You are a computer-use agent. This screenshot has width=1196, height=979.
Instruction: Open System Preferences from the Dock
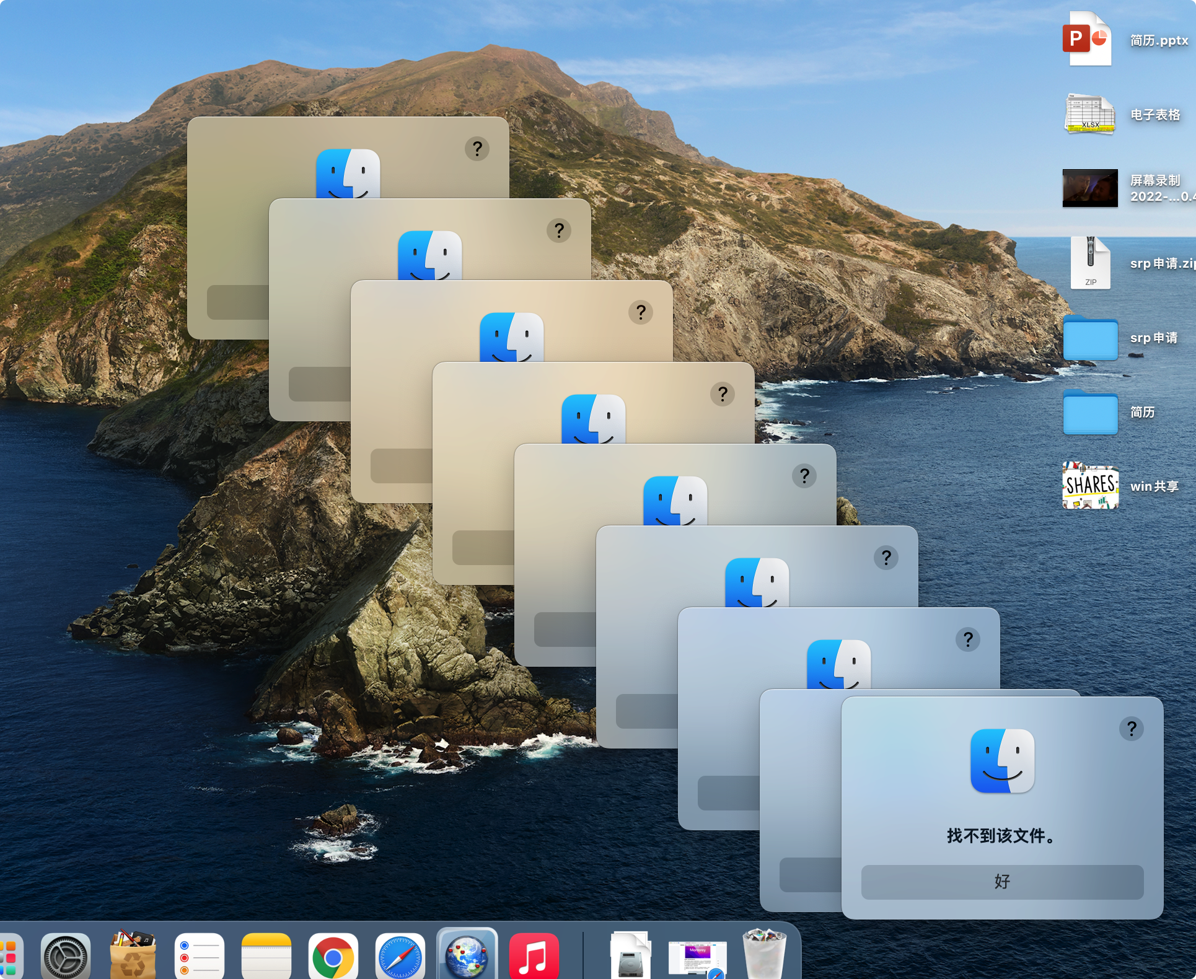click(x=66, y=957)
